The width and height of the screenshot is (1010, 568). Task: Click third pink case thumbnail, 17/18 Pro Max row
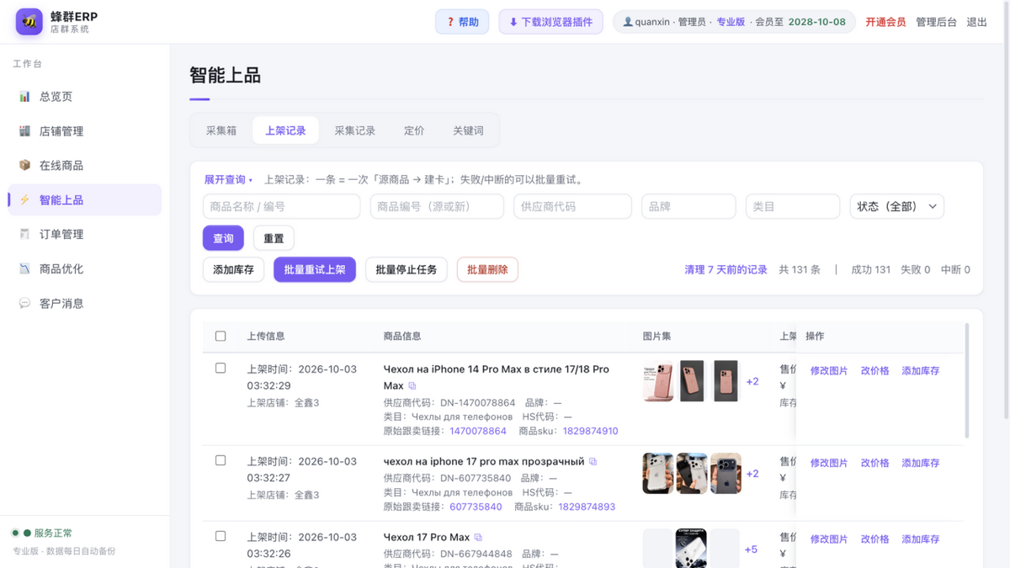coord(726,381)
